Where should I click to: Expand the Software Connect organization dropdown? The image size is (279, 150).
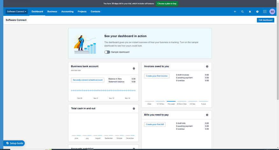17,11
